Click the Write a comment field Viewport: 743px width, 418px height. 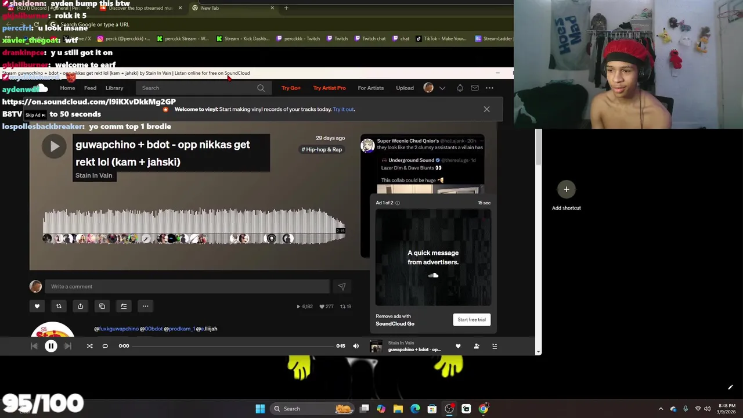pyautogui.click(x=187, y=286)
